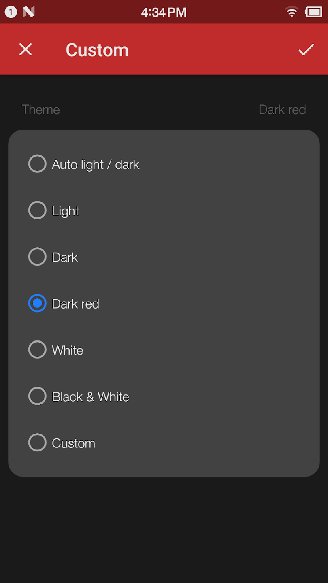Select the Black & White radio button

click(37, 396)
